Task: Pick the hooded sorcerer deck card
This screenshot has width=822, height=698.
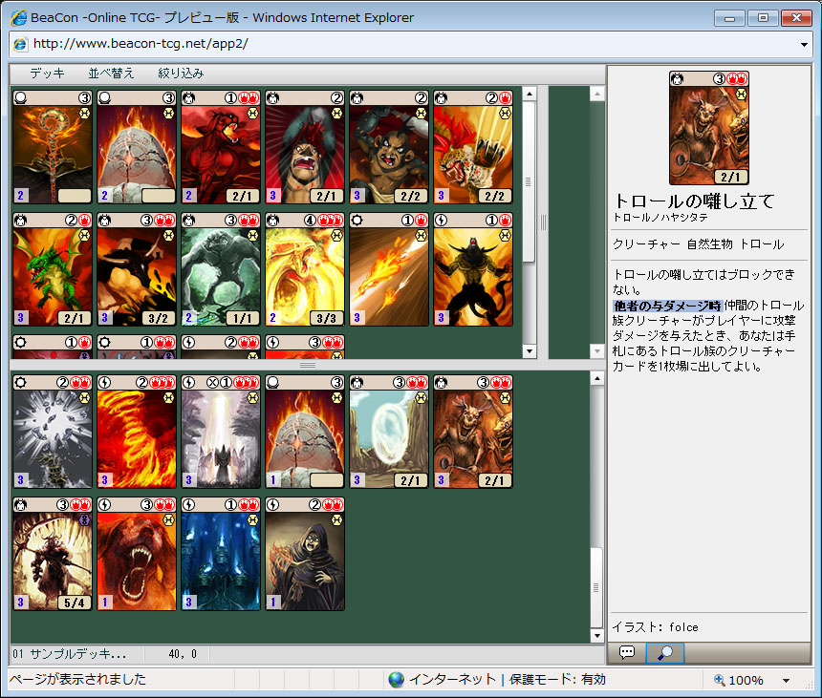Action: [305, 554]
